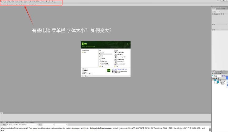Open the 窗口(W) menu

[x=38, y=1]
